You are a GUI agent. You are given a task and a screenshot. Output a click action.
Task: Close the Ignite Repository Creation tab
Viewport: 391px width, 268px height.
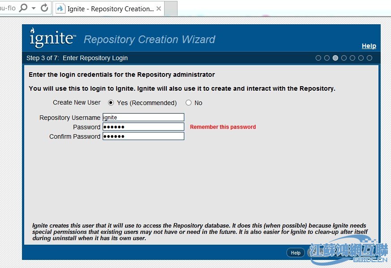coord(159,9)
